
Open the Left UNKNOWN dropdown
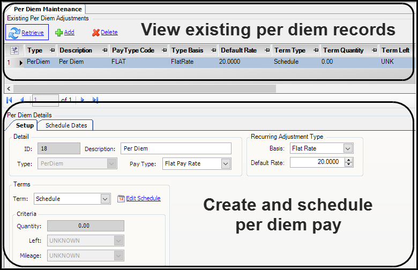[x=118, y=241]
